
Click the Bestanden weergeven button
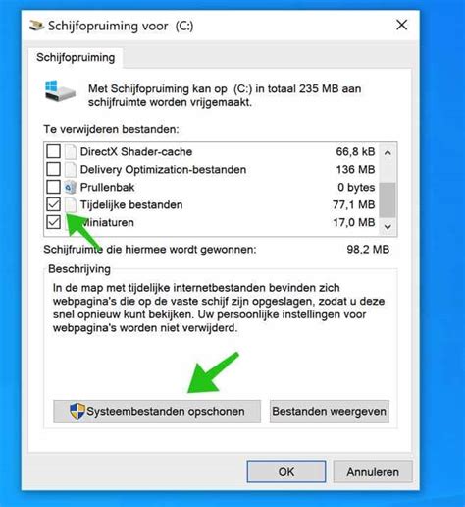click(x=330, y=411)
